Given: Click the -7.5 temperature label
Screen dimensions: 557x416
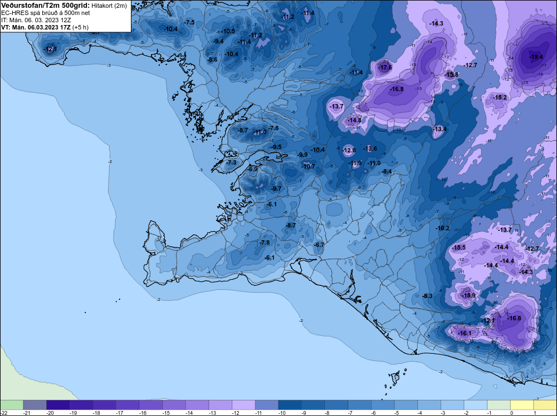Looking at the screenshot, I should pos(190,22).
